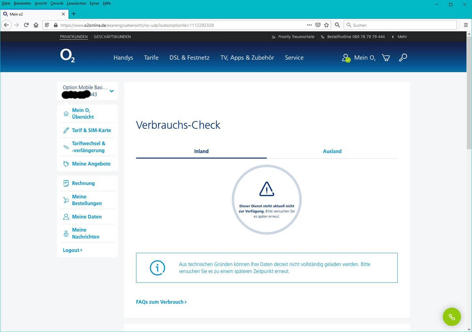Open the Datei menu
Image resolution: width=472 pixels, height=332 pixels.
tap(6, 3)
